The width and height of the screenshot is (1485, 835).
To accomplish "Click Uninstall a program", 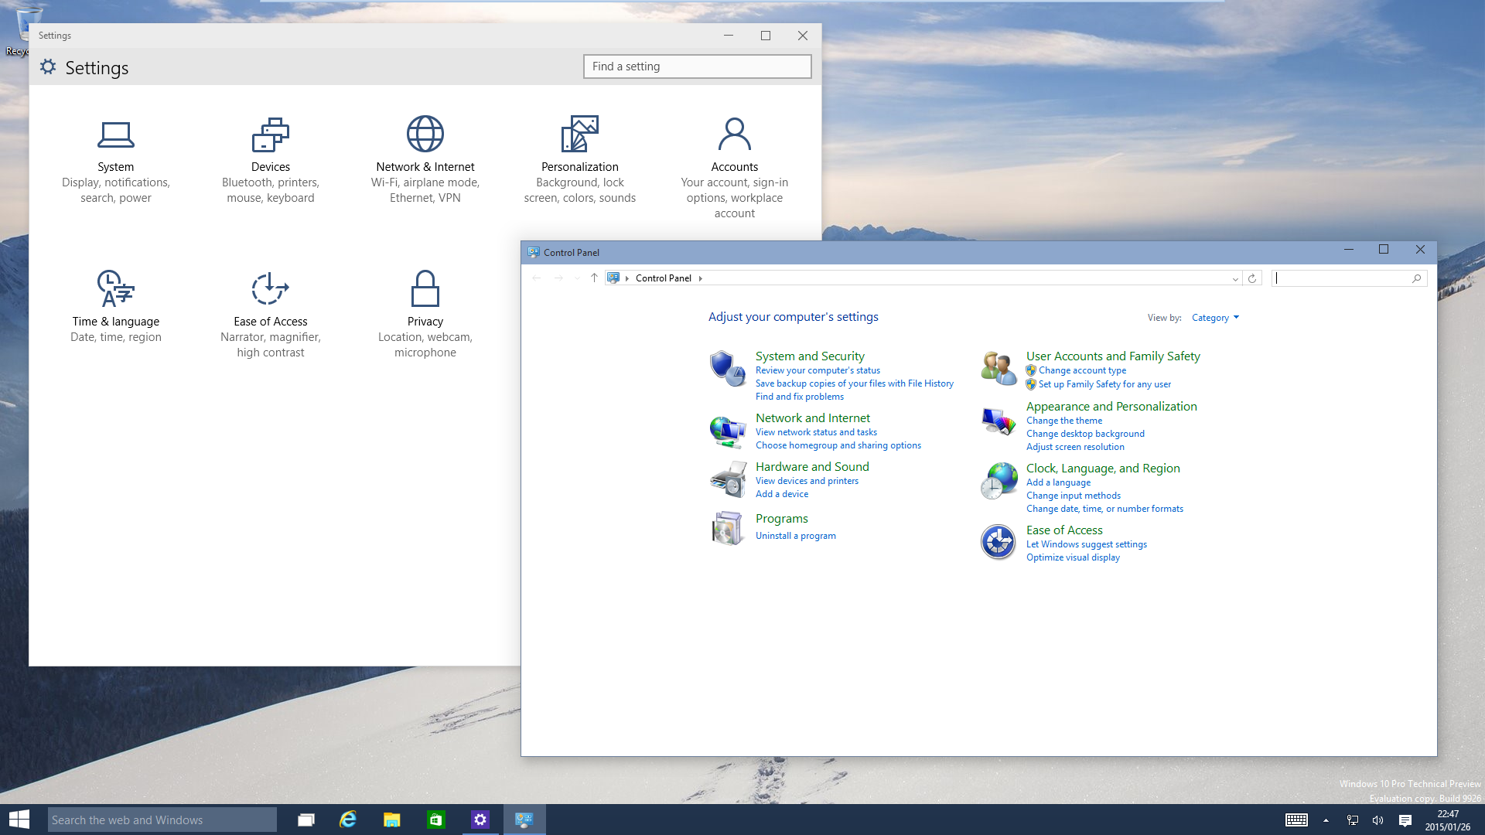I will (795, 536).
